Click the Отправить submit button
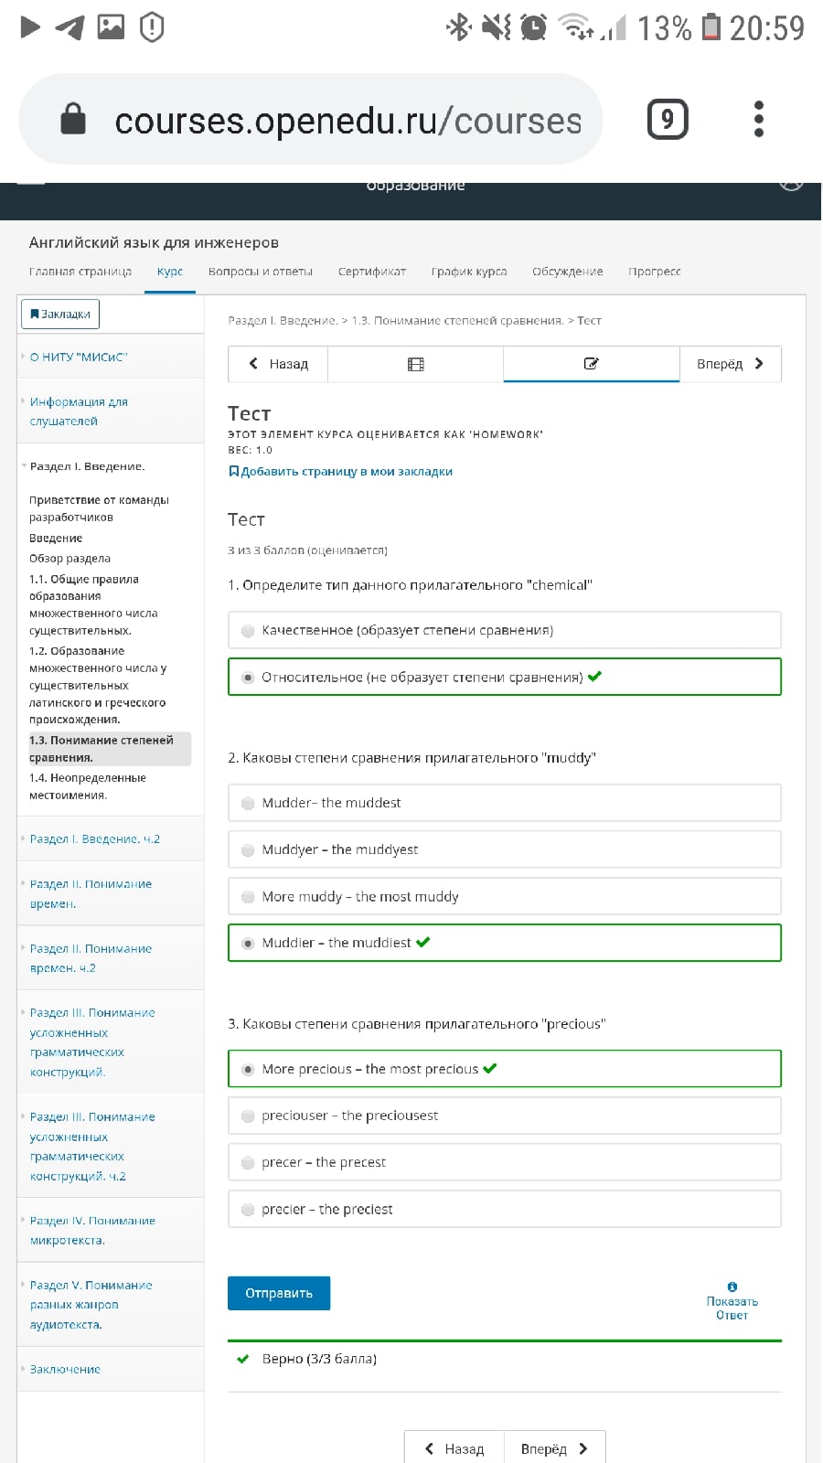The height and width of the screenshot is (1463, 823). (279, 1293)
